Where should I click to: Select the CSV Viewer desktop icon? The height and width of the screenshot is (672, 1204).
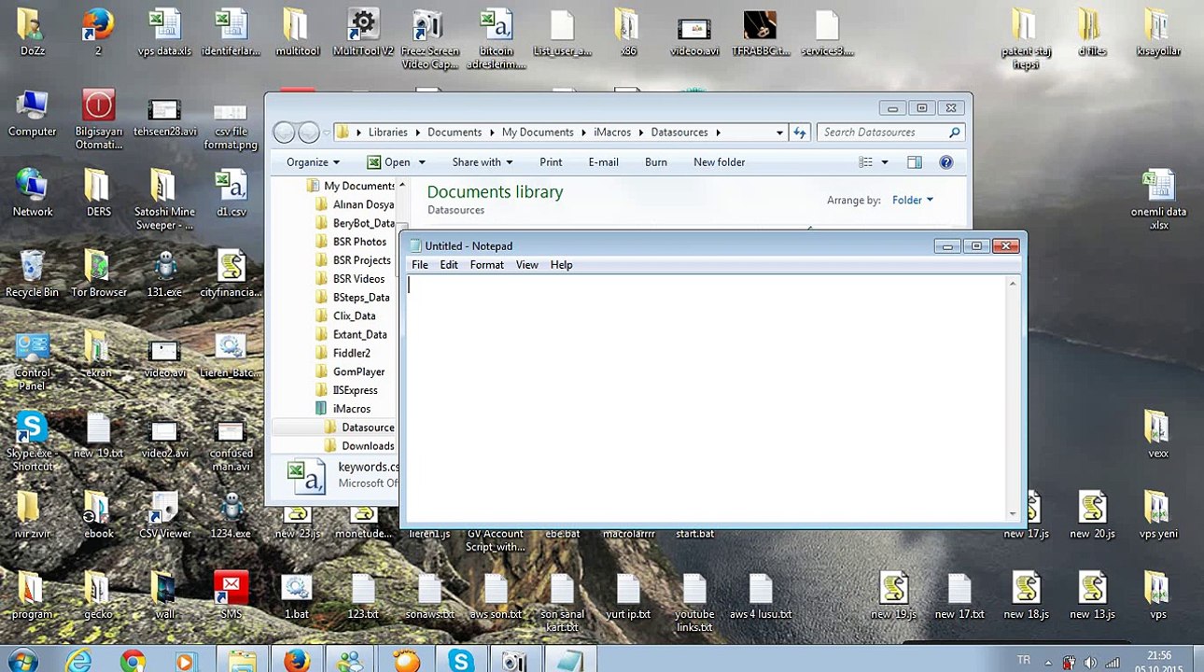pos(164,515)
